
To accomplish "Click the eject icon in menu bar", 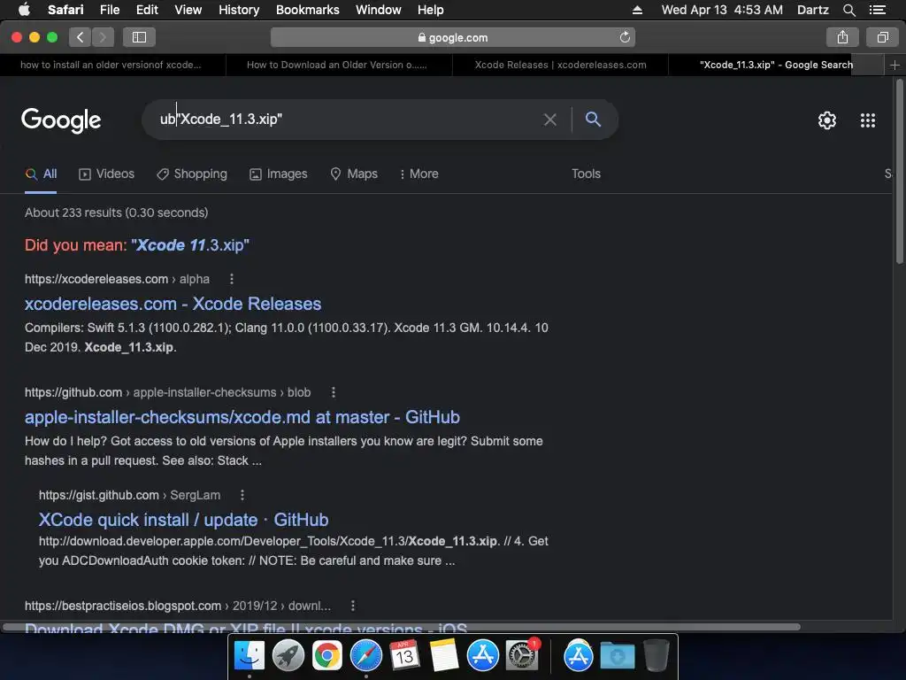I will pyautogui.click(x=637, y=10).
